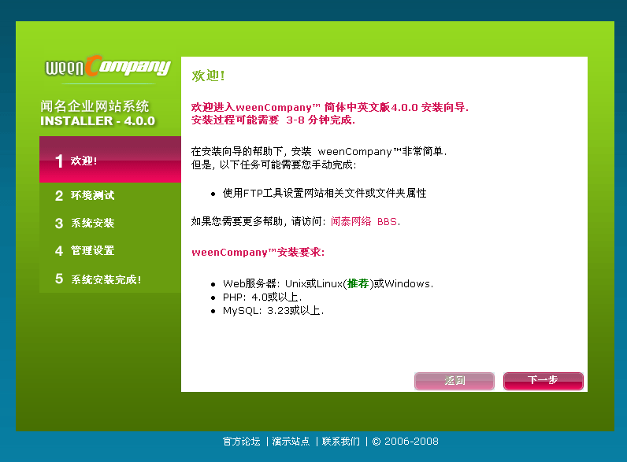627x462 pixels.
Task: Open the 联系我们 footer link
Action: (x=341, y=442)
